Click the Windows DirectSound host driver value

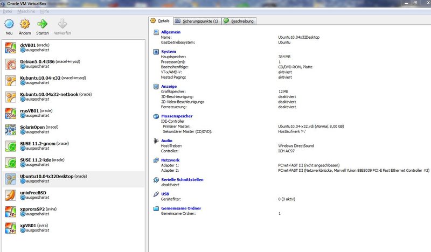(296, 146)
